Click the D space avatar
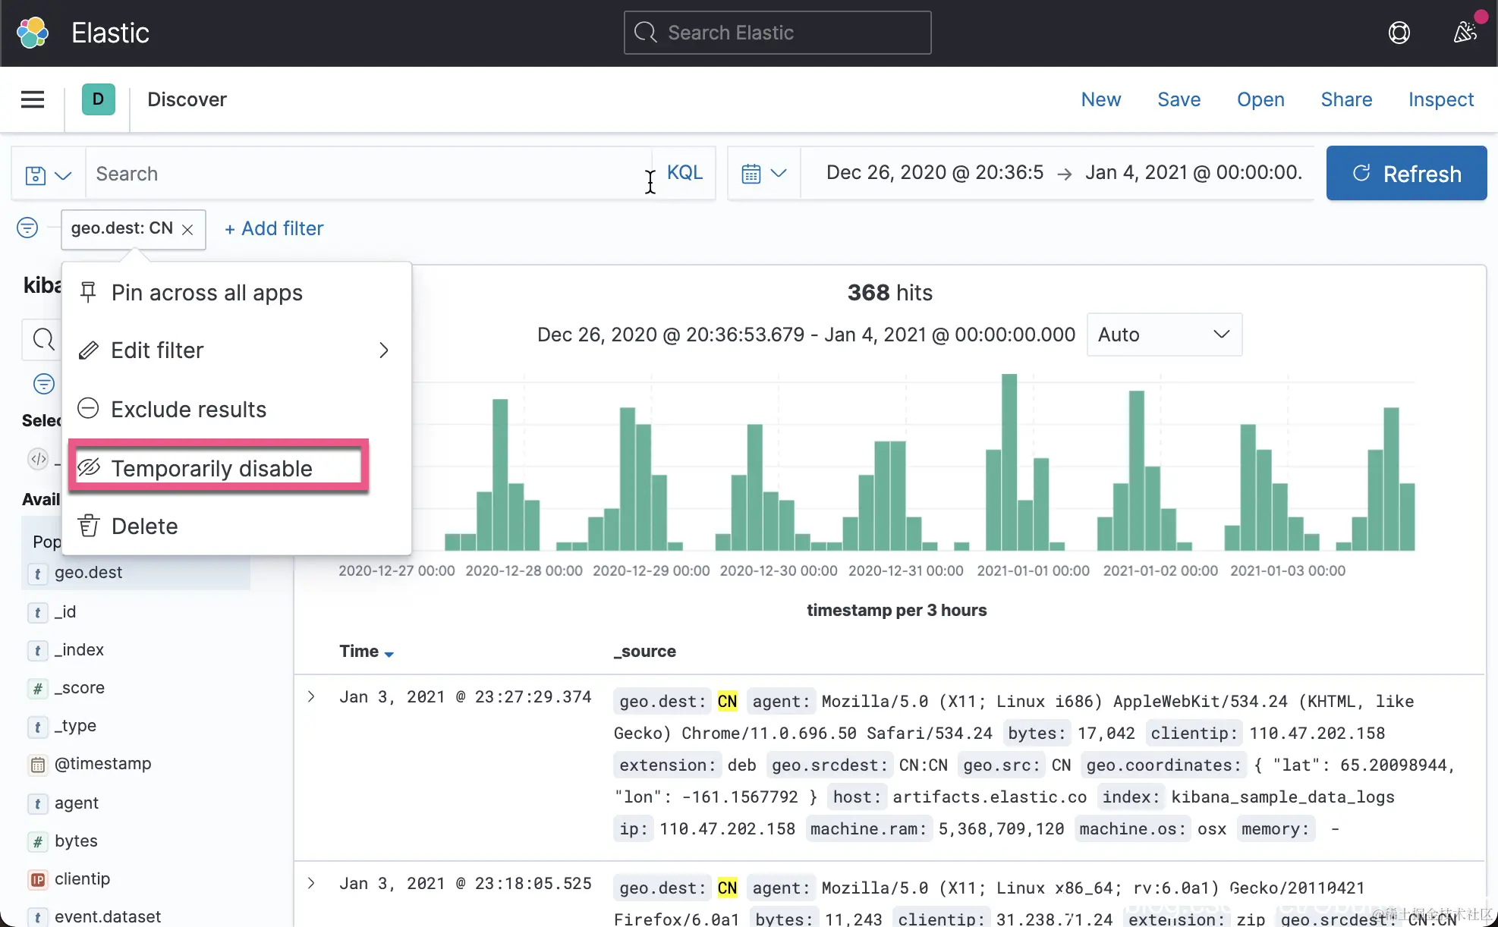The width and height of the screenshot is (1498, 927). 98,99
